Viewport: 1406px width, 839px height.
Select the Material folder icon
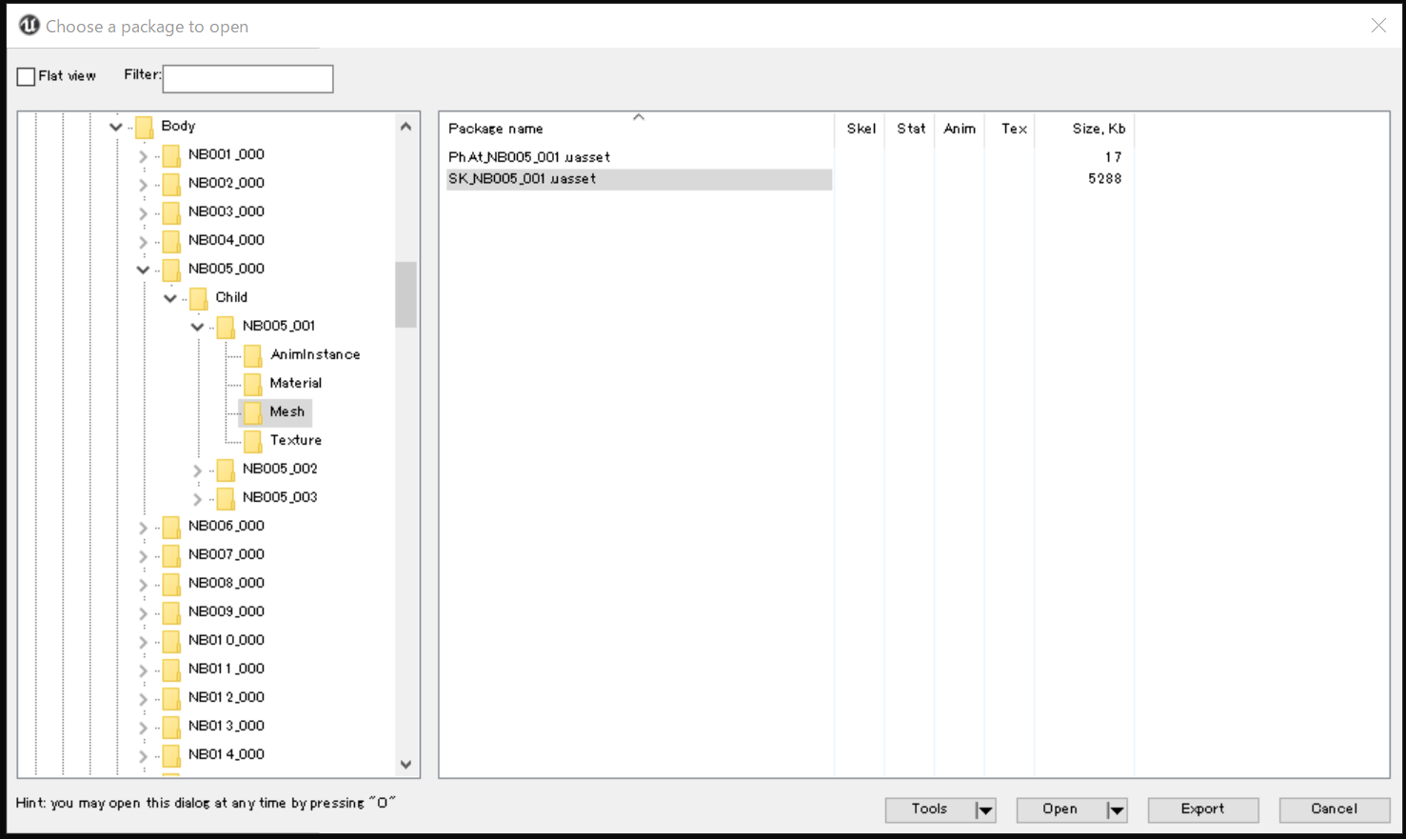coord(253,384)
